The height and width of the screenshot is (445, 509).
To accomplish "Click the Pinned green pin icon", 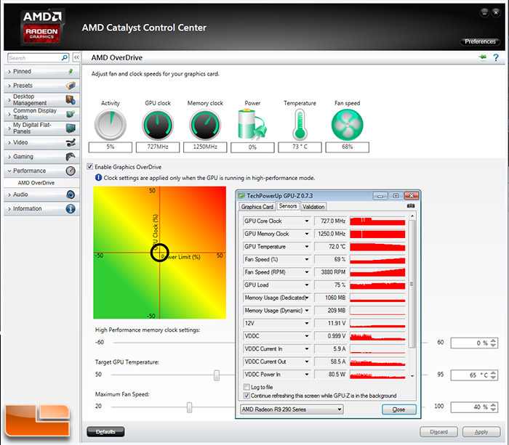I will tap(71, 71).
